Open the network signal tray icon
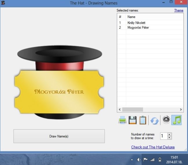The image size is (188, 165). click(152, 160)
